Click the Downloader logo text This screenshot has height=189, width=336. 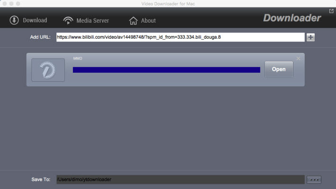click(292, 18)
